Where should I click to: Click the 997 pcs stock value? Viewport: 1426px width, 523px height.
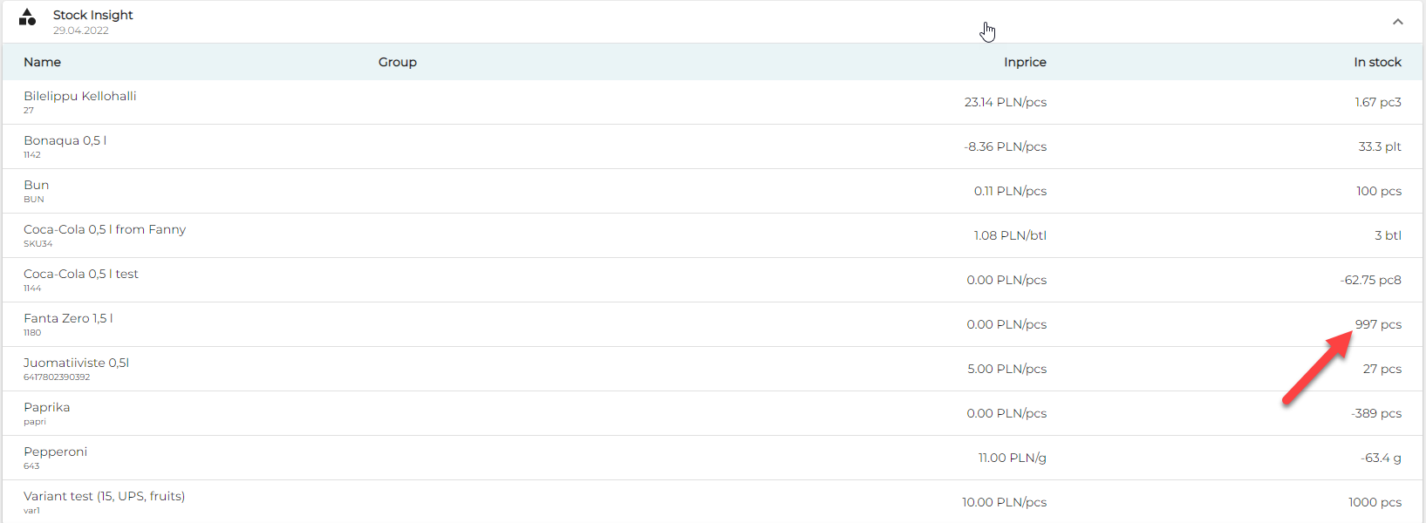pos(1378,324)
